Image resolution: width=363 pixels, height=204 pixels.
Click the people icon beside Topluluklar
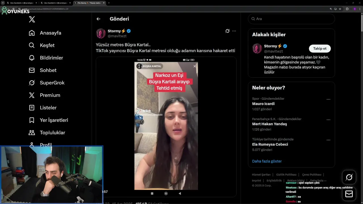point(32,133)
